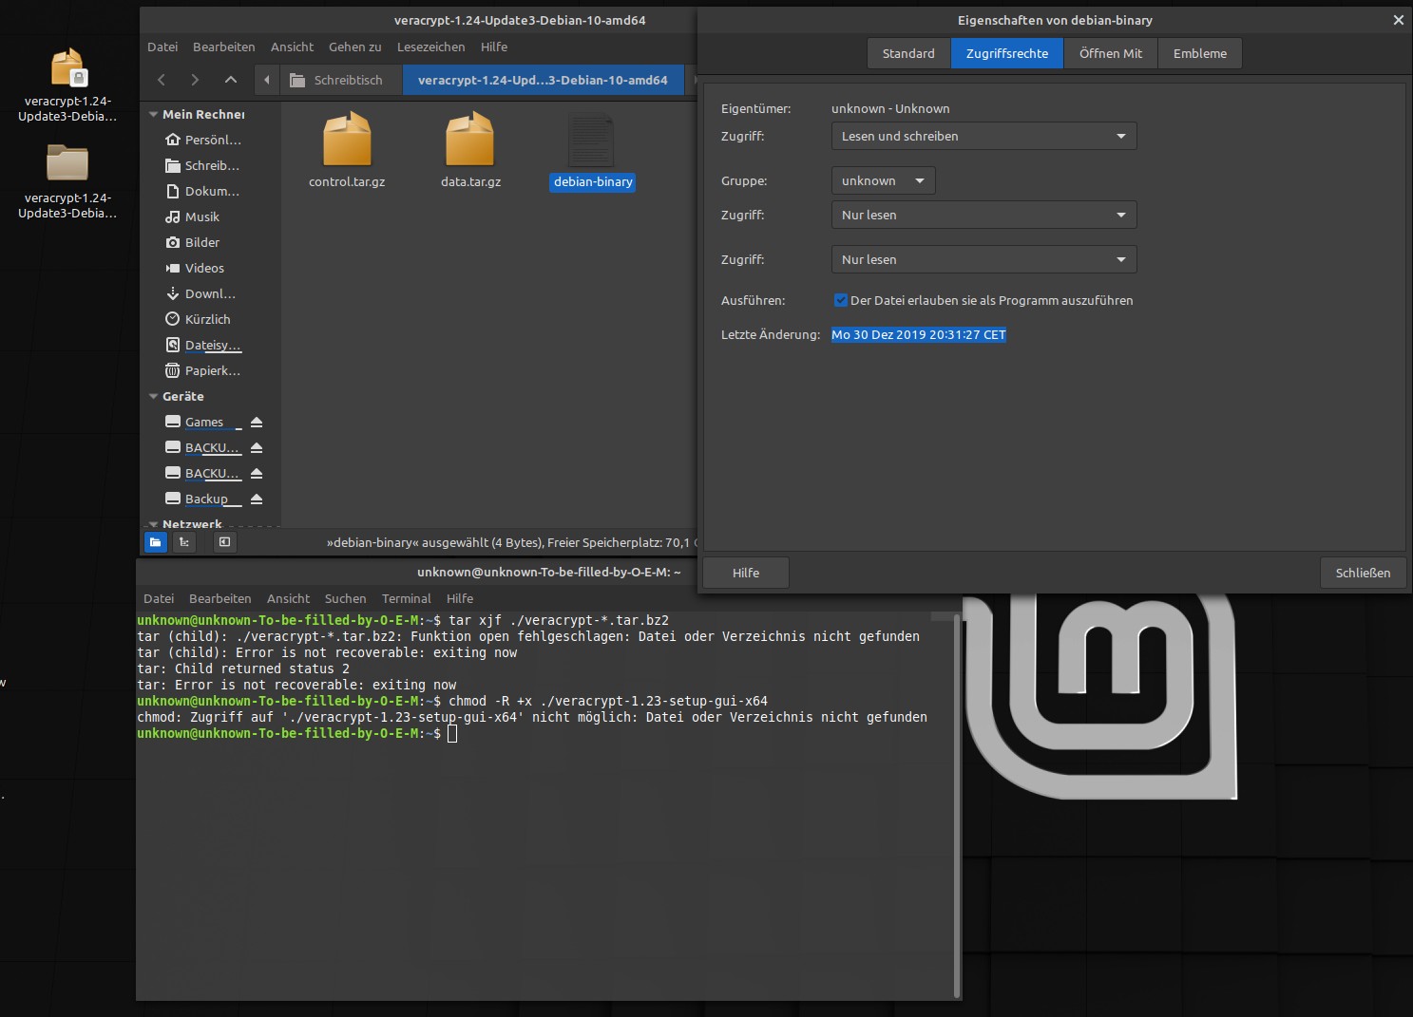This screenshot has height=1017, width=1413.
Task: Open terminal Datei menu
Action: tap(159, 598)
